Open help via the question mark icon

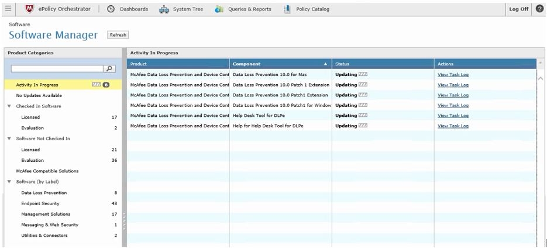[539, 9]
